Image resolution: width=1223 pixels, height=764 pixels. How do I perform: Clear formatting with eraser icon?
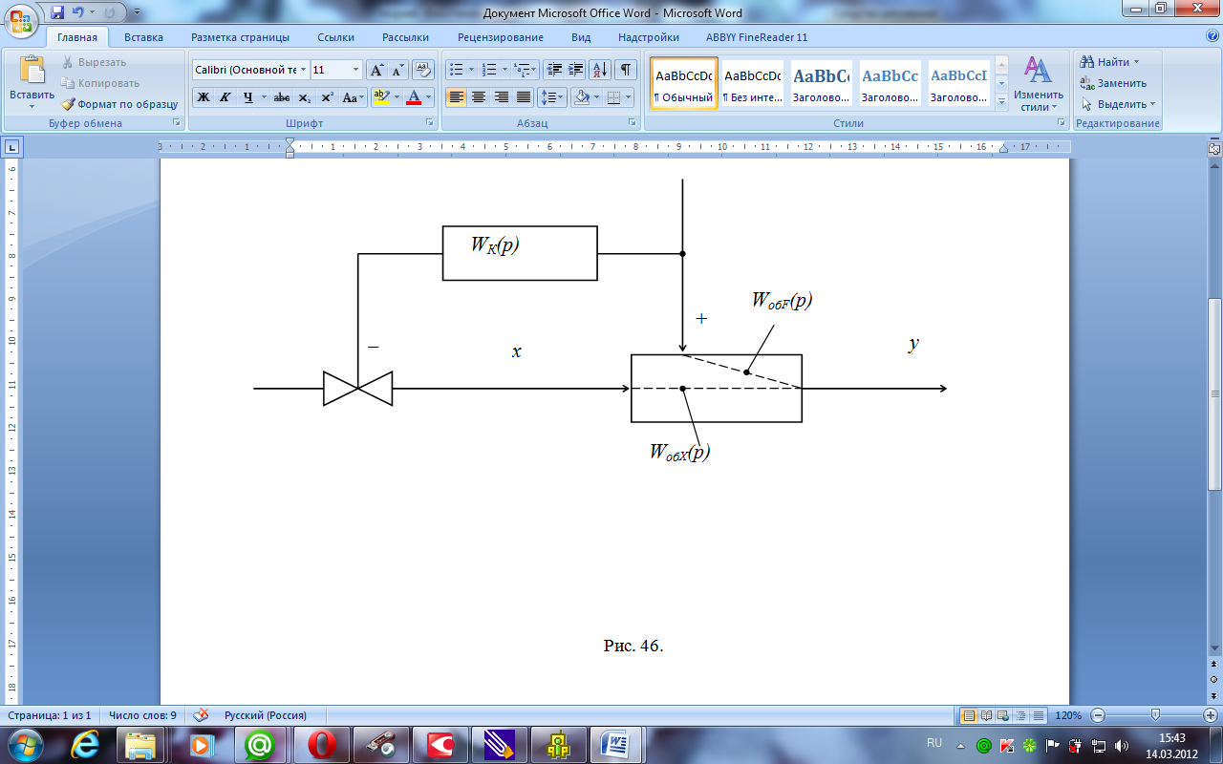[x=423, y=70]
